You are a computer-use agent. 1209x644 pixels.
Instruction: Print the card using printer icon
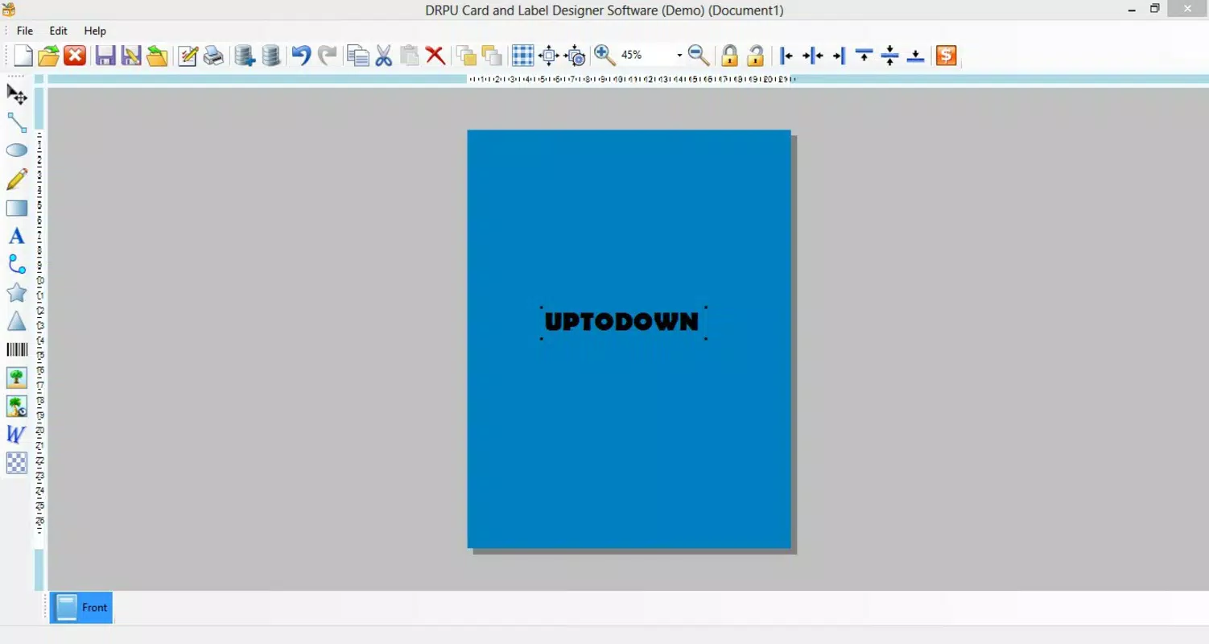coord(213,56)
